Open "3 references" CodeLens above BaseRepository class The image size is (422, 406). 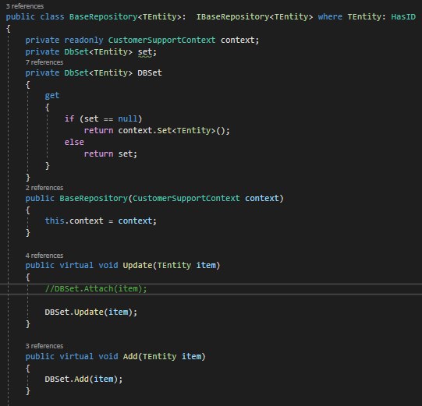pyautogui.click(x=25, y=6)
